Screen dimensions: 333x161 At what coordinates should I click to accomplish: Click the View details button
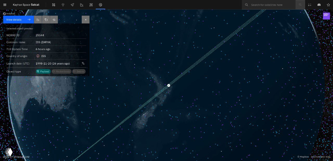pos(18,20)
